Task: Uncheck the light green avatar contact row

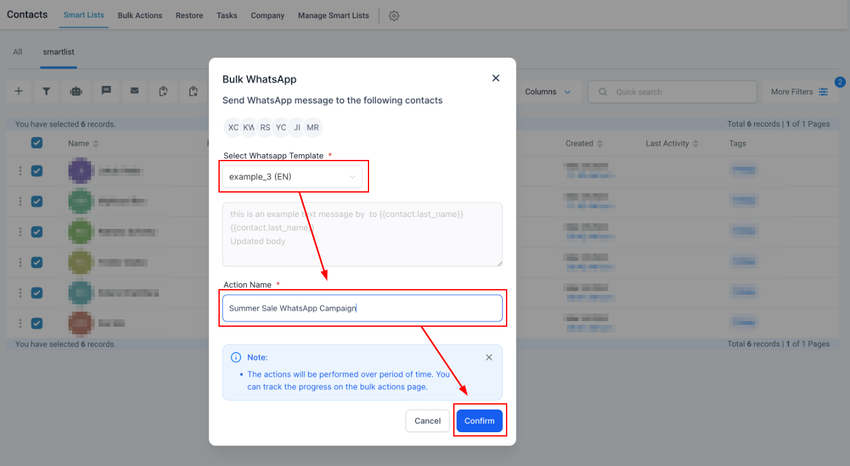Action: [x=37, y=231]
